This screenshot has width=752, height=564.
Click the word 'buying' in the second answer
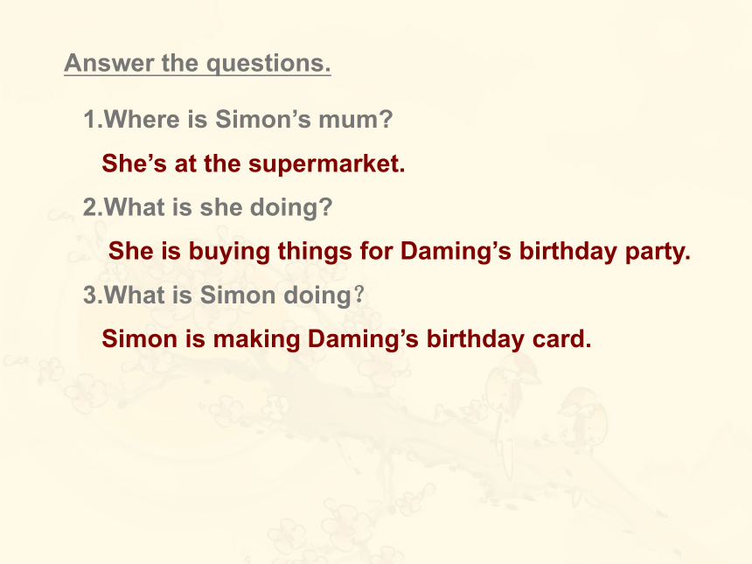[229, 252]
